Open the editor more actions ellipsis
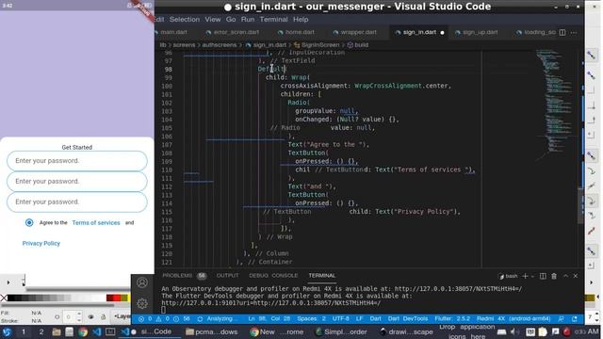This screenshot has height=339, width=603. 574,33
